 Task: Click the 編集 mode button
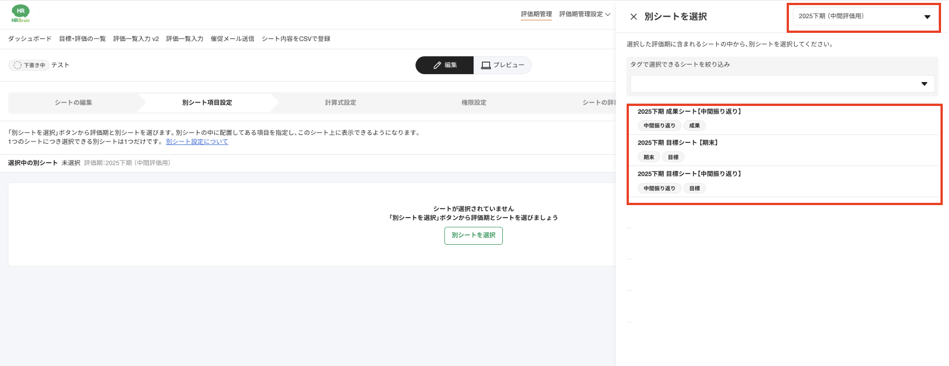(444, 65)
